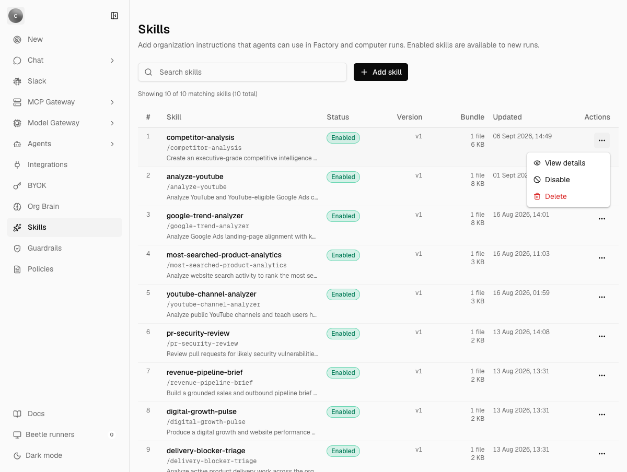Open actions menu for google-trend-analyzer

click(602, 219)
